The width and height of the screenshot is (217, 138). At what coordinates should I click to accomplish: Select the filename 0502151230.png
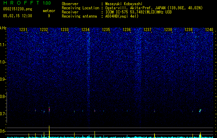(18, 9)
